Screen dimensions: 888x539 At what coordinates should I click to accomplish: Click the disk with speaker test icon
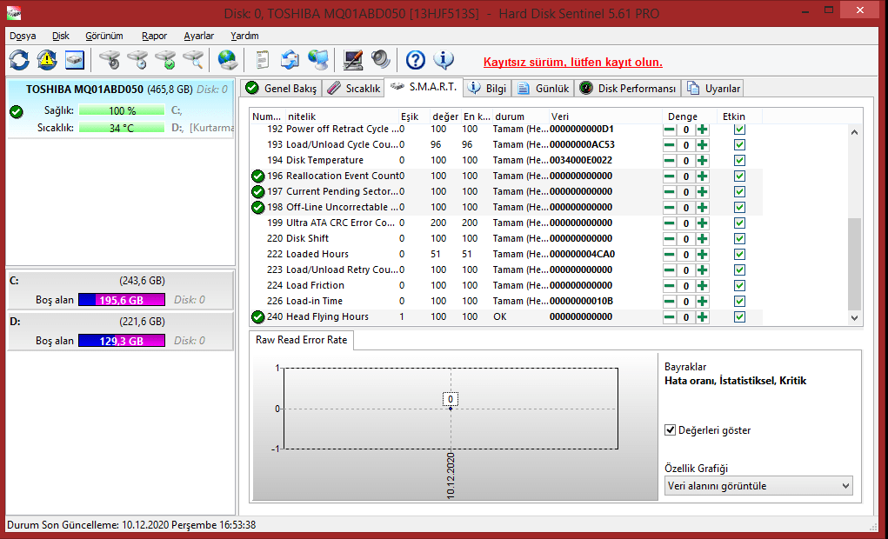110,59
